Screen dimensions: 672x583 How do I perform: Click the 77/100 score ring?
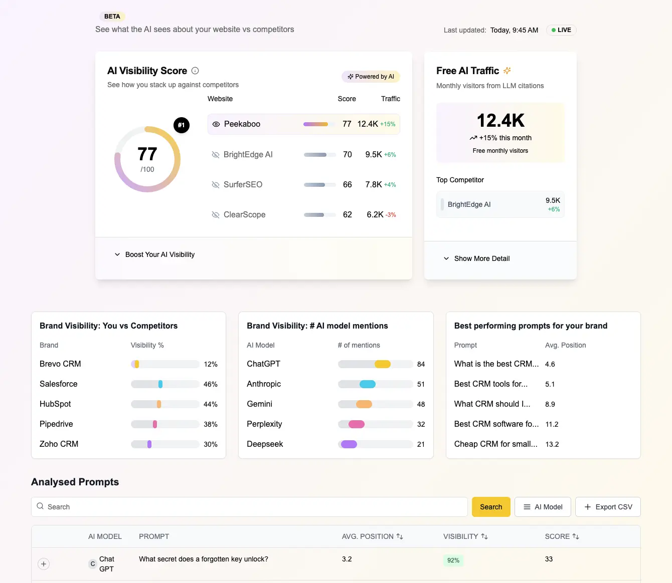pos(147,159)
